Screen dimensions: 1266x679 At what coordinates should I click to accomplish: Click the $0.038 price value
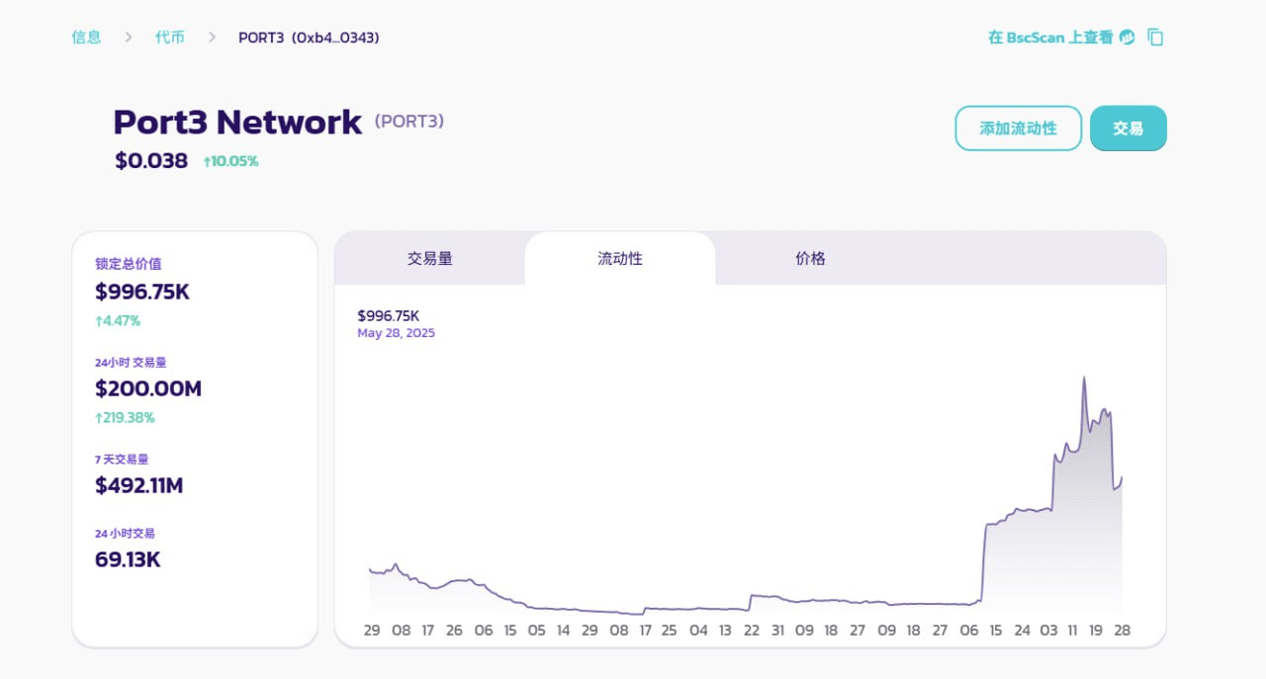[151, 160]
